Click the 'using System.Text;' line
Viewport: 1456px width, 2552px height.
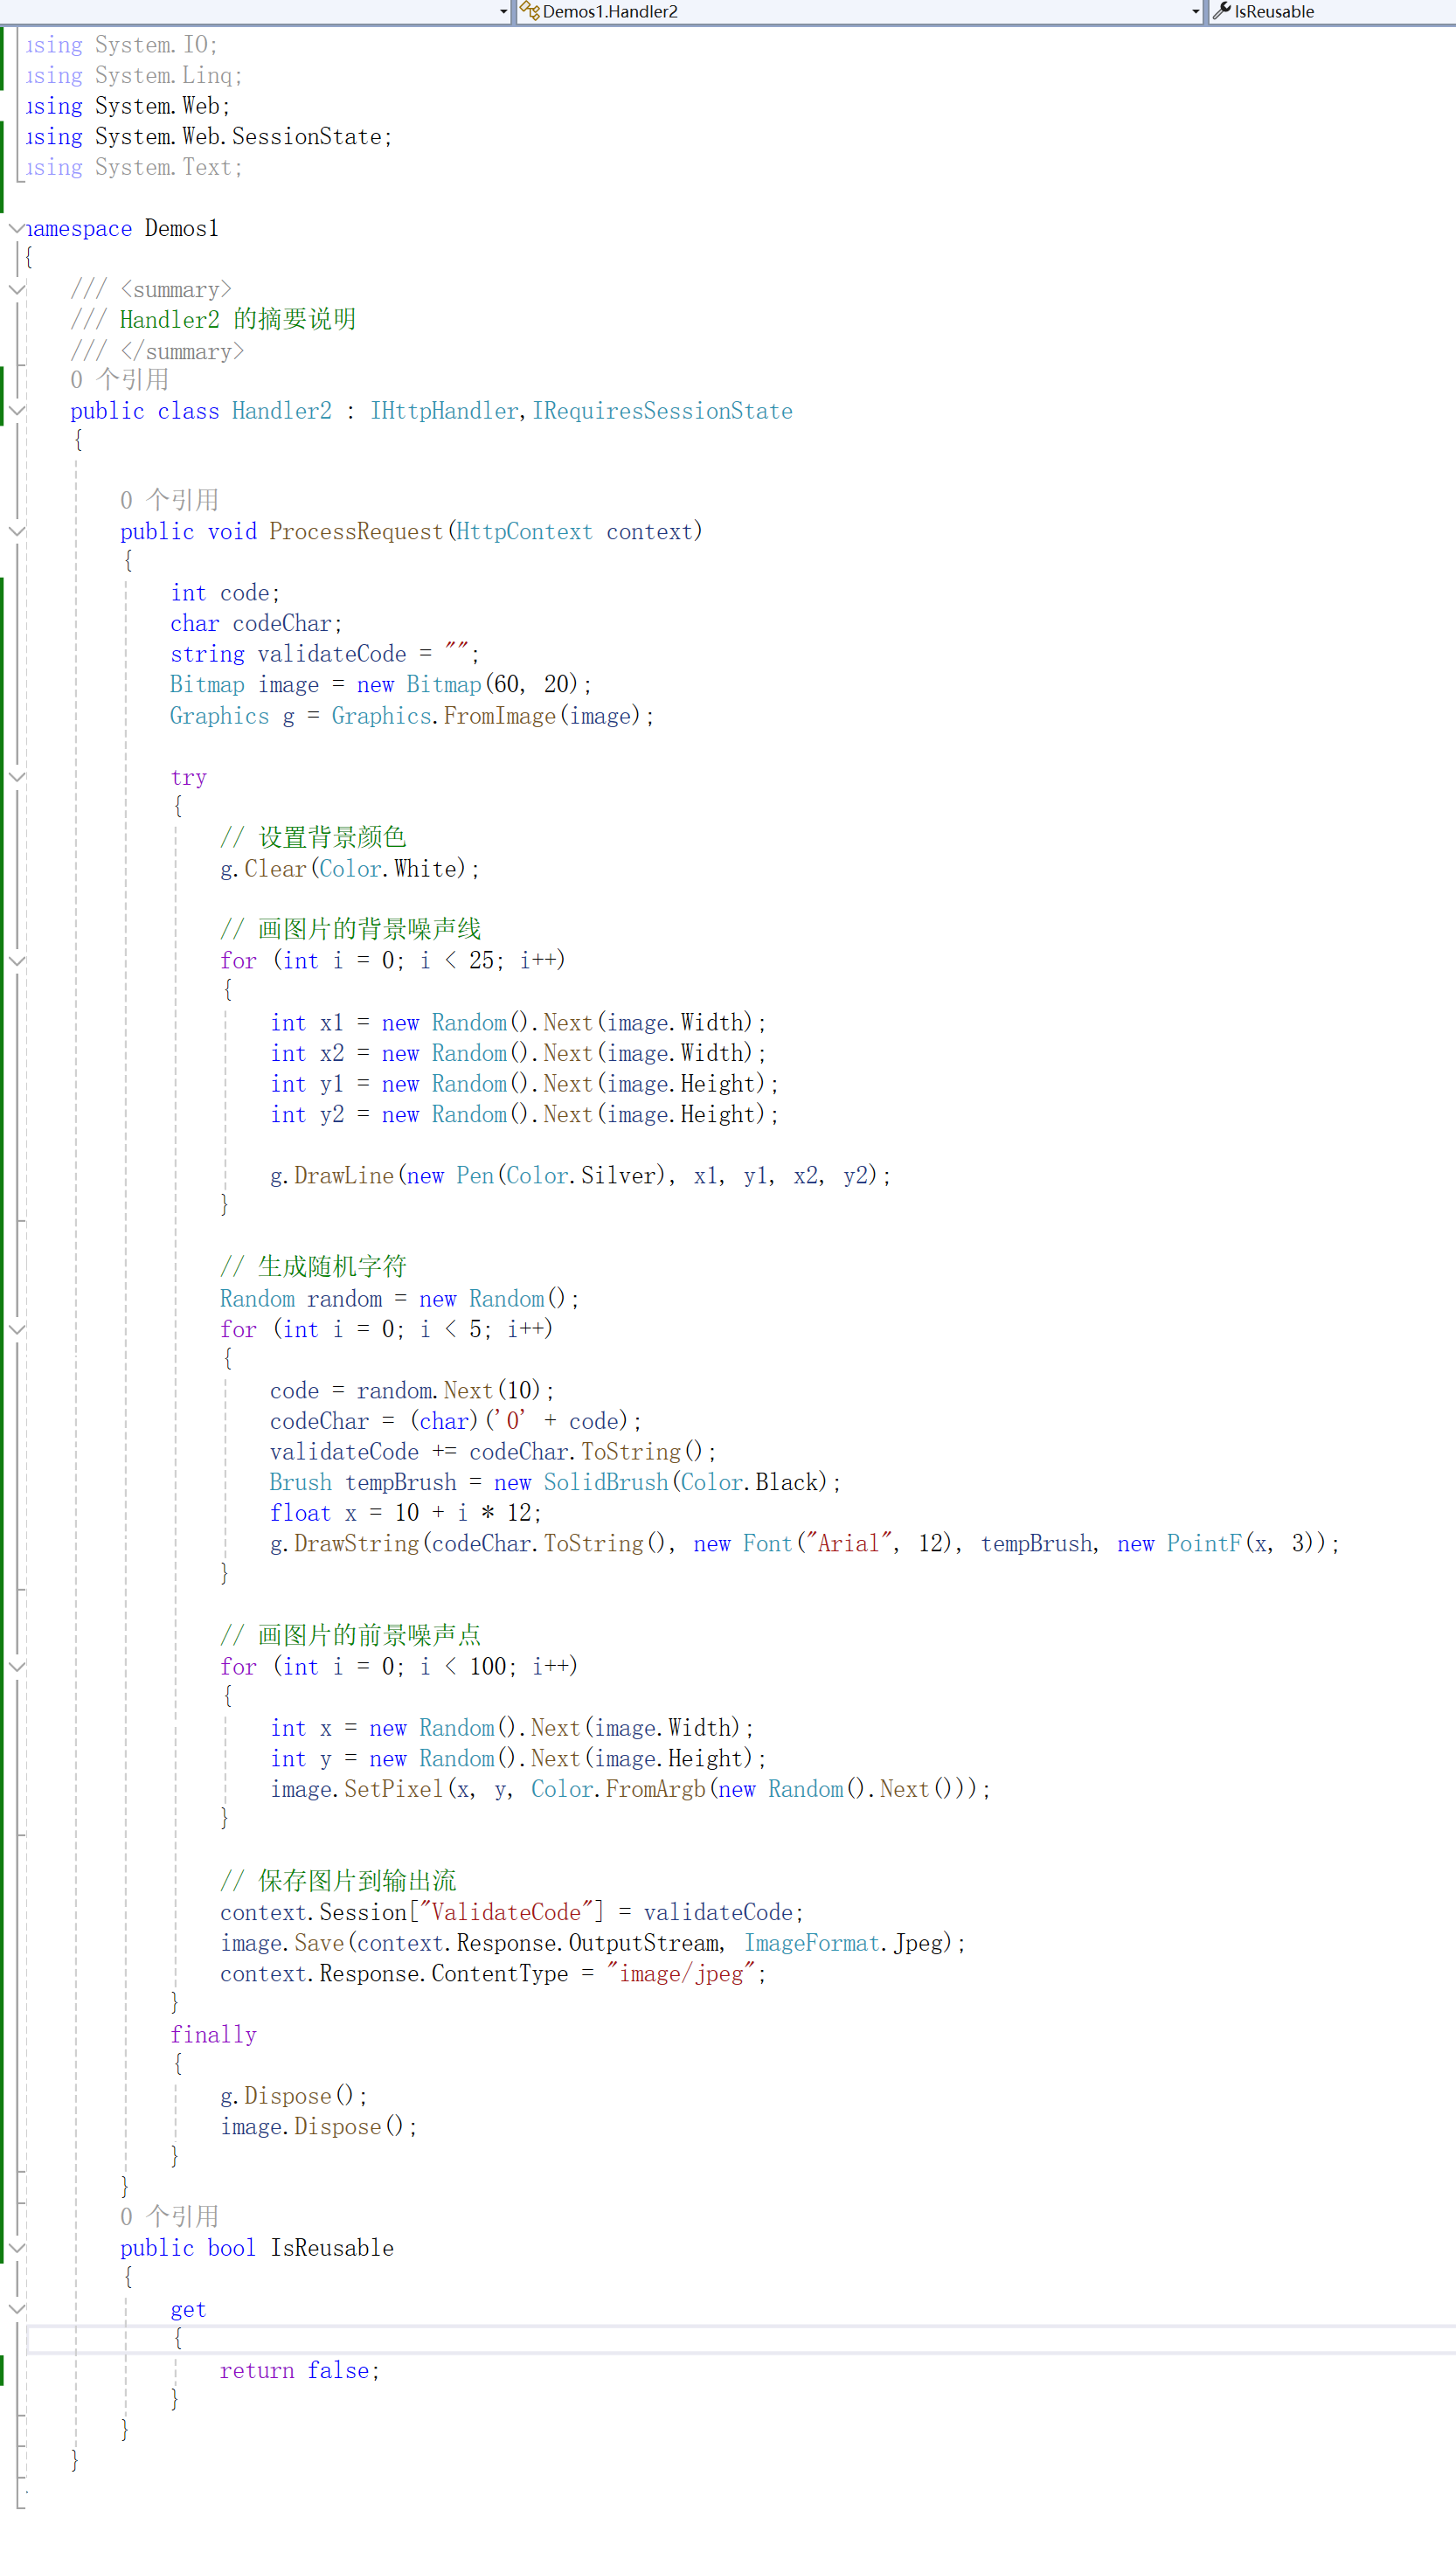click(x=134, y=168)
